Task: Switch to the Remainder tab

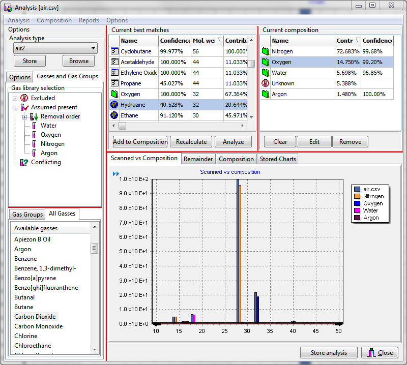Action: pyautogui.click(x=198, y=159)
